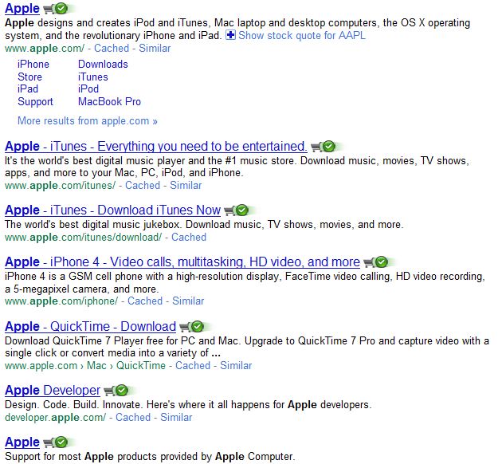Open the 'Apple Developer' result

[x=53, y=391]
